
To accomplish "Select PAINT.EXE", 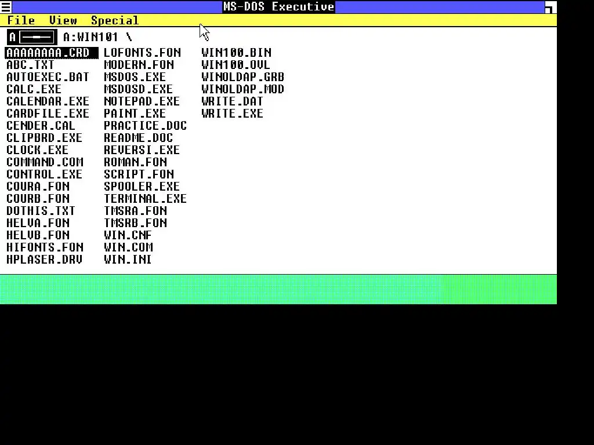I will click(x=135, y=113).
